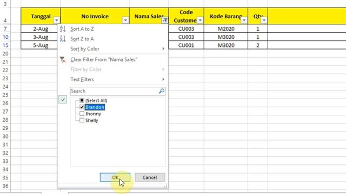The image size is (346, 194).
Task: Click the Sort Z to A icon
Action: pyautogui.click(x=63, y=39)
